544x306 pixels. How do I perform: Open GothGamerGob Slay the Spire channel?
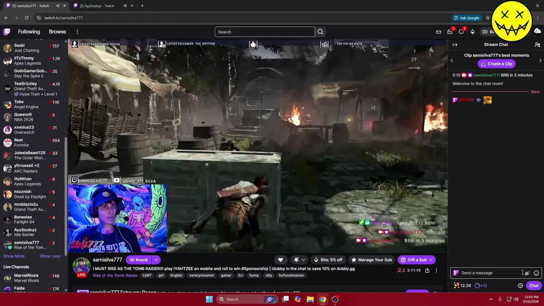coord(34,74)
